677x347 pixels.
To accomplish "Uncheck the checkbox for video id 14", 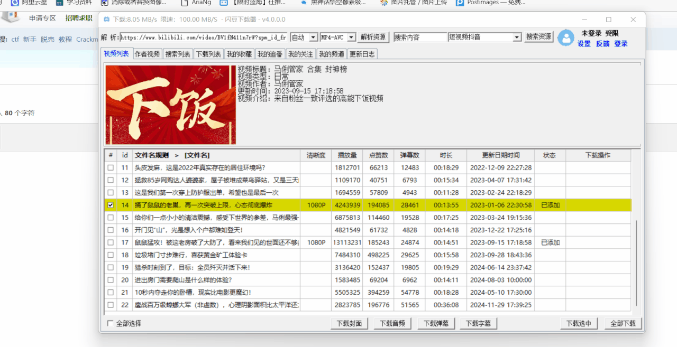I will tap(111, 205).
